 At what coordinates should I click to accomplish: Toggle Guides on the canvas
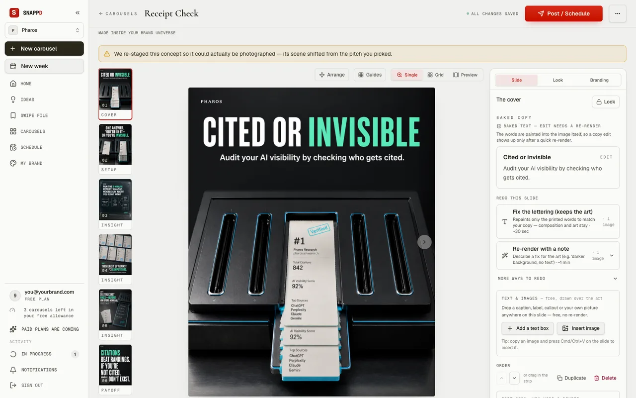click(x=370, y=75)
